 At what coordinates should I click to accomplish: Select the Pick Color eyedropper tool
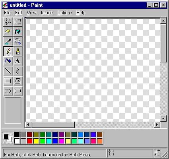coord(8,41)
